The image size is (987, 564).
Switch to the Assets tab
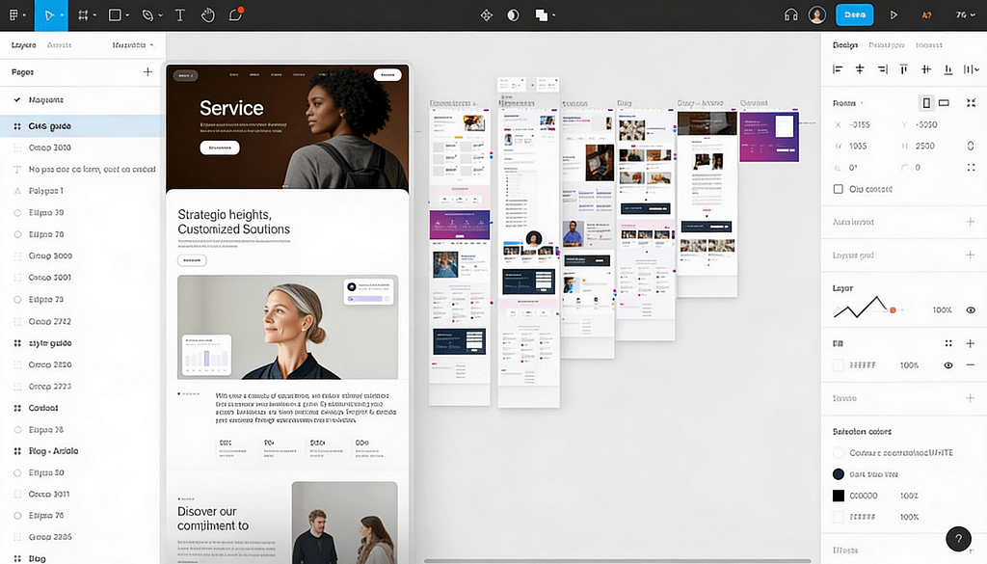(x=60, y=44)
